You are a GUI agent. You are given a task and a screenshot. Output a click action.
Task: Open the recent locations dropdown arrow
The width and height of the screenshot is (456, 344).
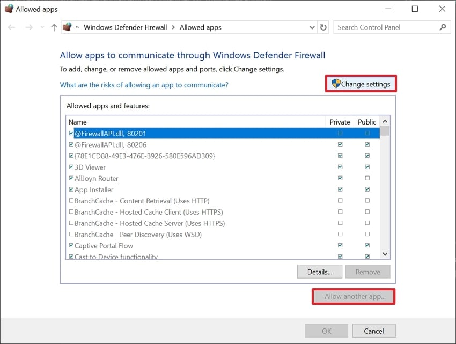click(x=42, y=27)
